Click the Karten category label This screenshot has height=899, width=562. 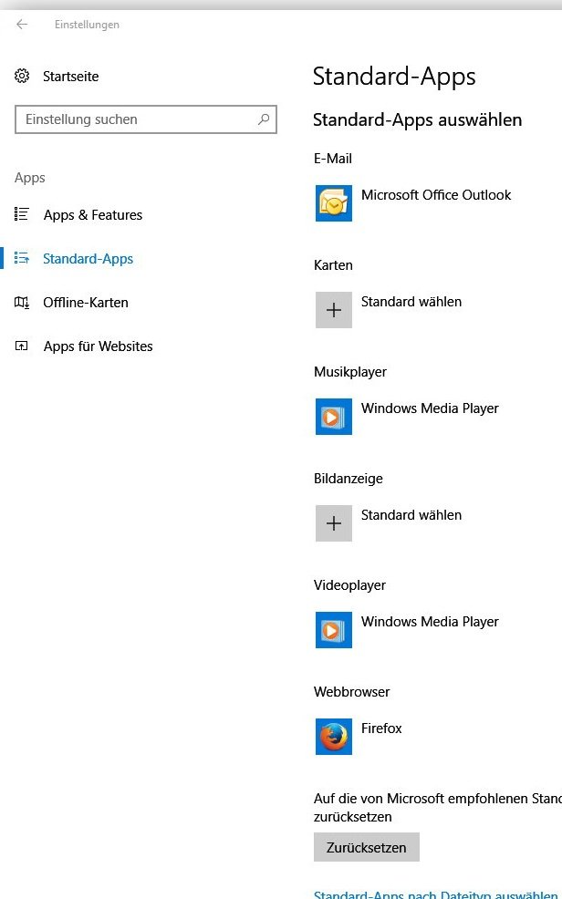pyautogui.click(x=333, y=265)
